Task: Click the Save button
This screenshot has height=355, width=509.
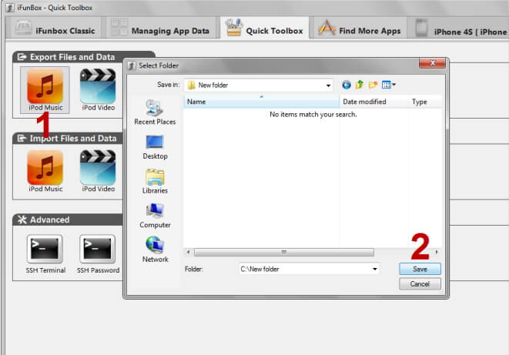Action: point(420,269)
